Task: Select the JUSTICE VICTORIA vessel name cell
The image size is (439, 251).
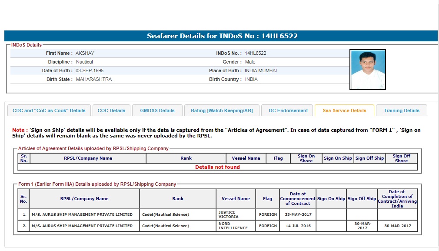Action: pyautogui.click(x=236, y=214)
